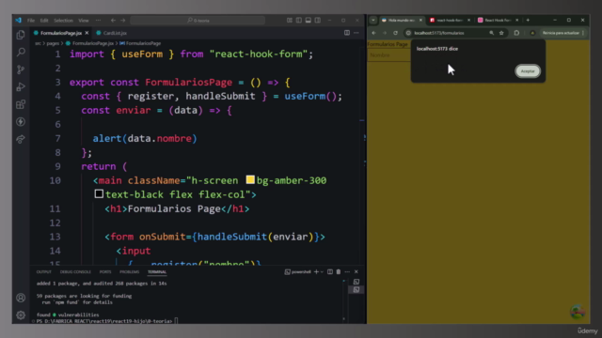Open the File menu

(31, 21)
